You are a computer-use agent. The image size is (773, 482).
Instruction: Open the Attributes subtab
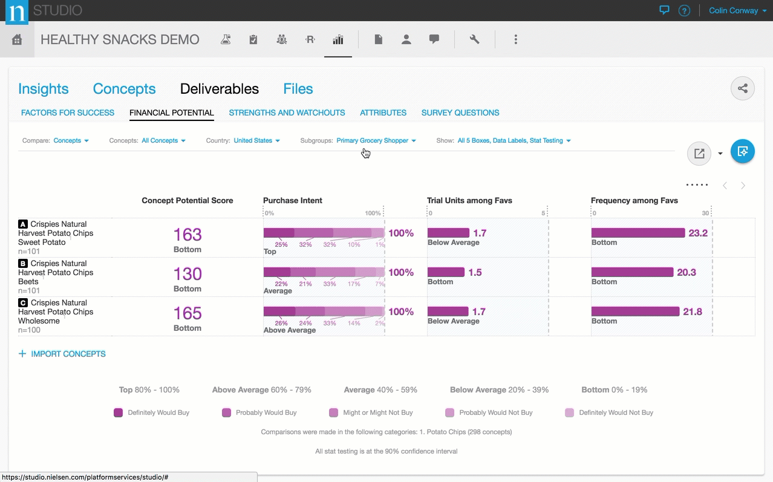383,112
